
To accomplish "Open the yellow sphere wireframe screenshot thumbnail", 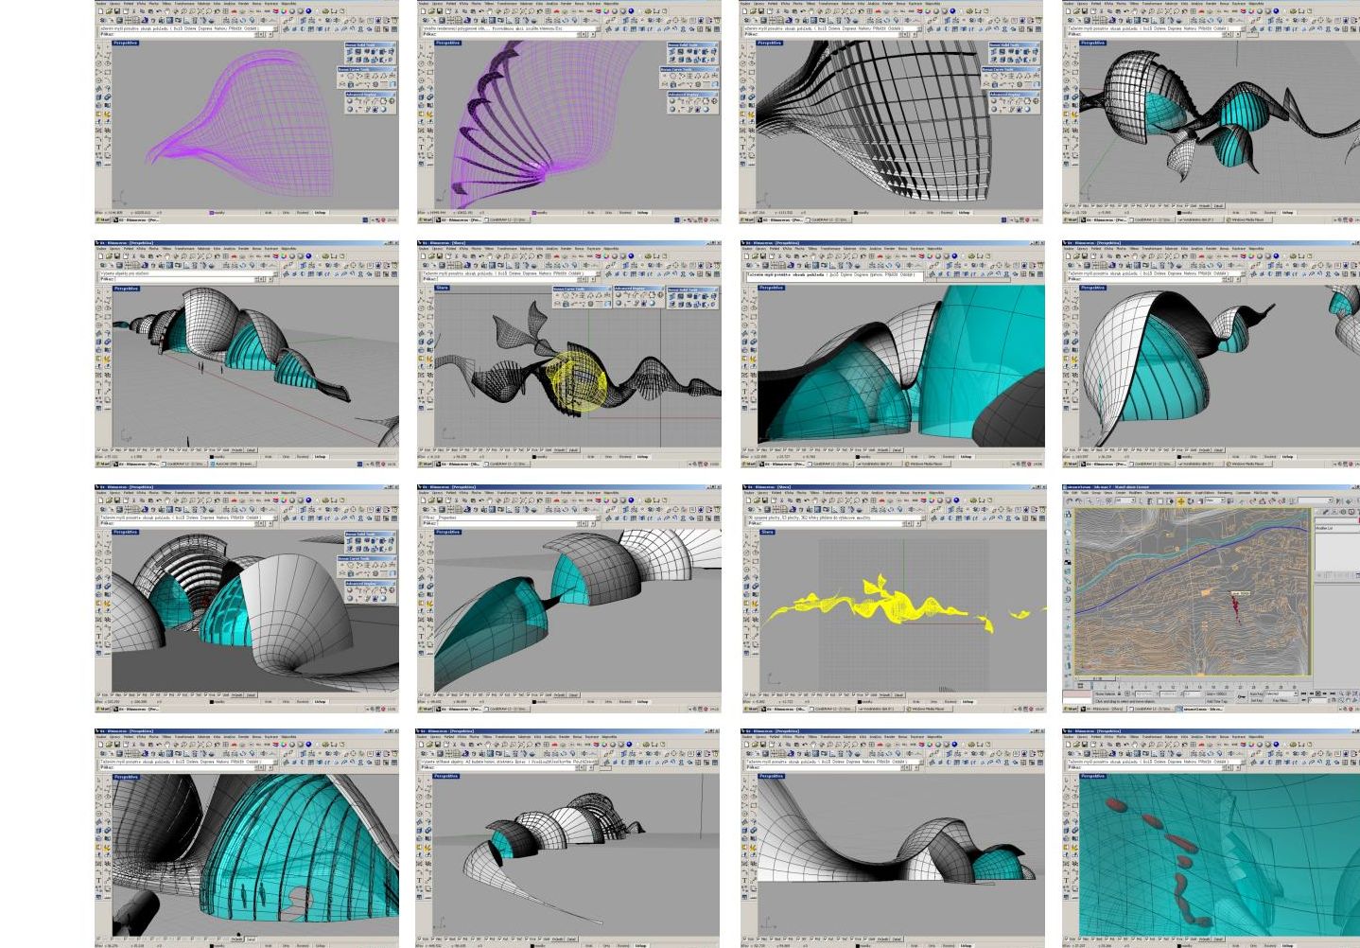I will point(568,353).
